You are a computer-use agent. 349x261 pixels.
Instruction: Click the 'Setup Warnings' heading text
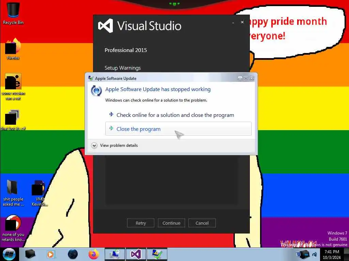click(123, 68)
